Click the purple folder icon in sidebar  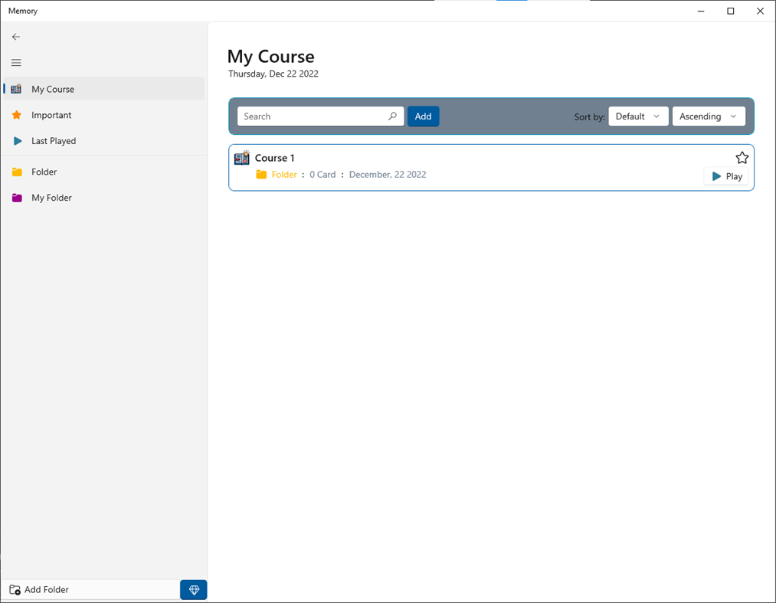click(17, 198)
